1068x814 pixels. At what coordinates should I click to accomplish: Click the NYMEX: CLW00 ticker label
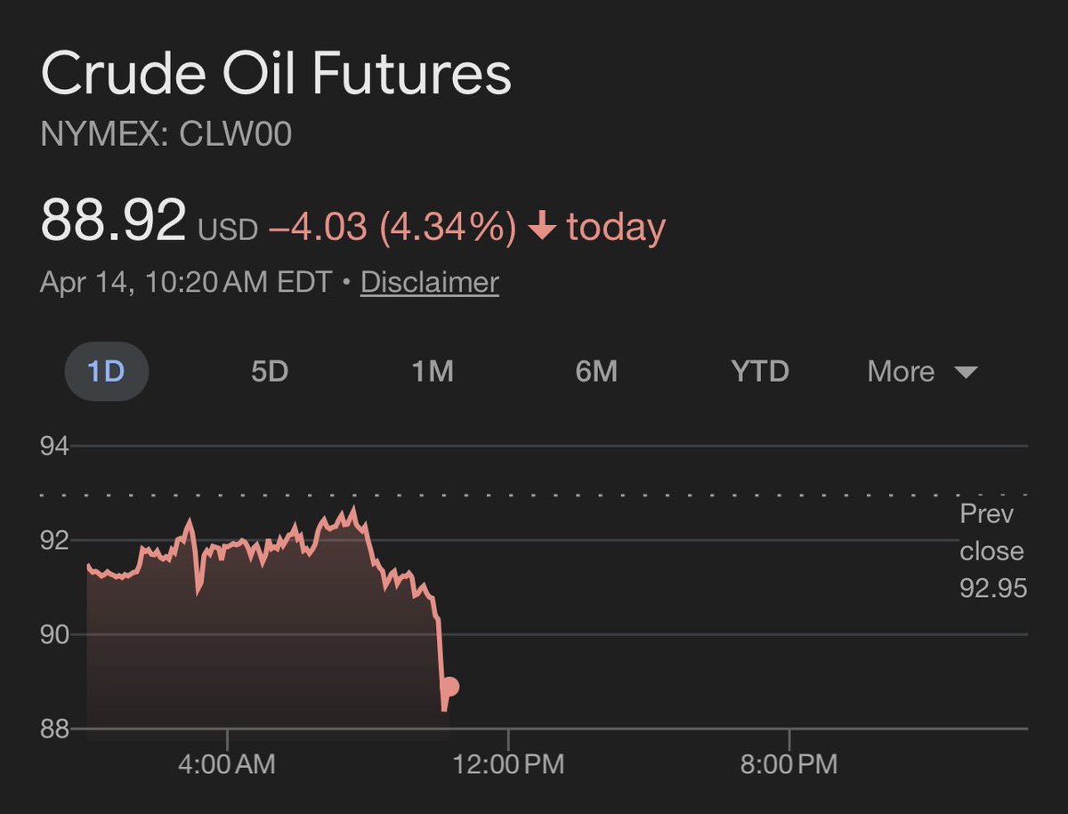pyautogui.click(x=166, y=135)
